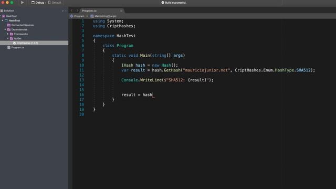This screenshot has width=336, height=189.
Task: Click the word CriptHashes on line 2
Action: (x=120, y=26)
